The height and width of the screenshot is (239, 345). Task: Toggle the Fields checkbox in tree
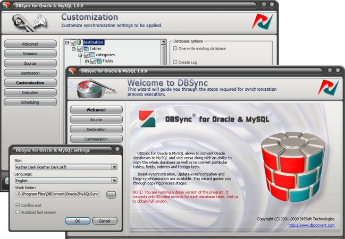coord(93,62)
